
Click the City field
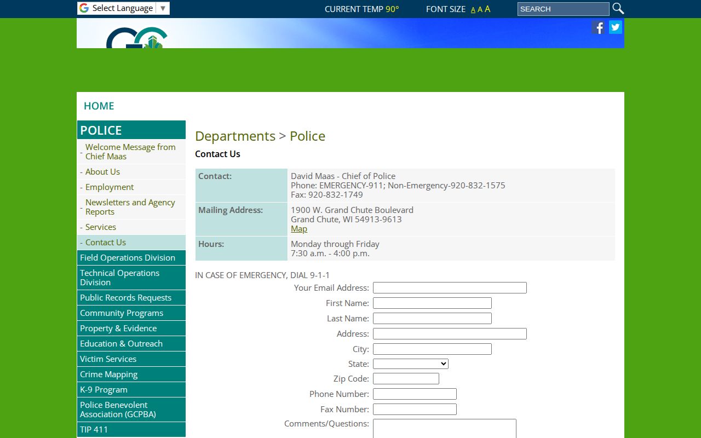[432, 349]
